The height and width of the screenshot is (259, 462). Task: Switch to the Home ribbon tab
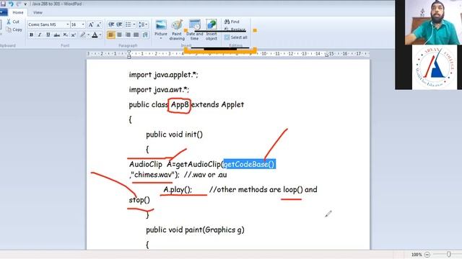point(18,13)
